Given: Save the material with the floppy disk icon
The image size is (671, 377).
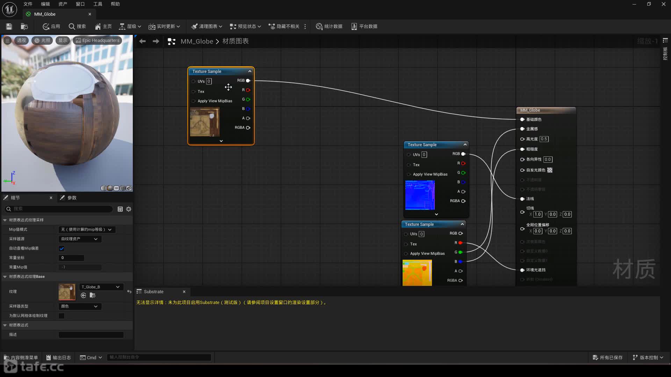Looking at the screenshot, I should point(9,27).
